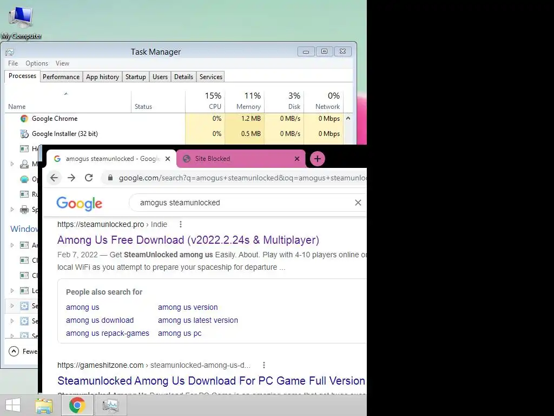
Task: Click the printer icon in process list
Action: pyautogui.click(x=24, y=210)
